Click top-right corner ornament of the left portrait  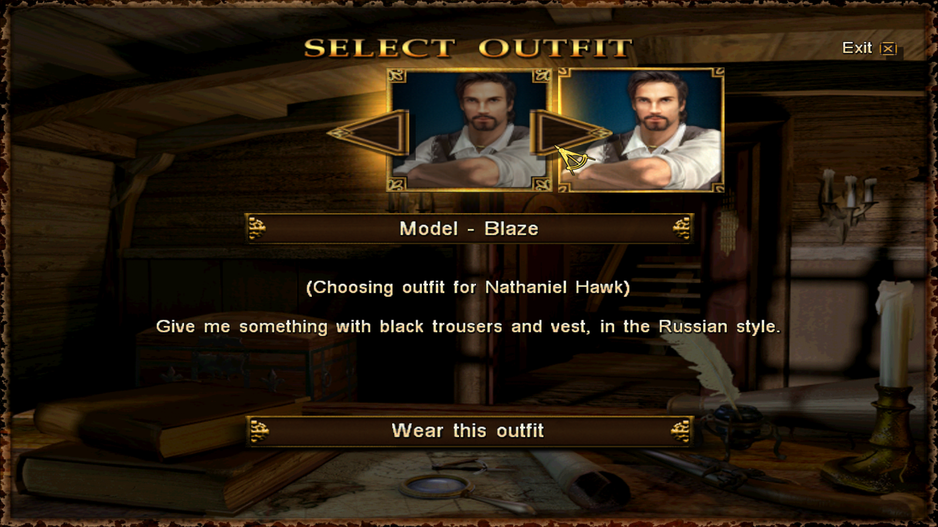coord(542,76)
